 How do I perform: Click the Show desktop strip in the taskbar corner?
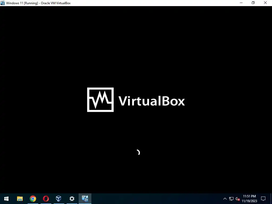[271, 199]
